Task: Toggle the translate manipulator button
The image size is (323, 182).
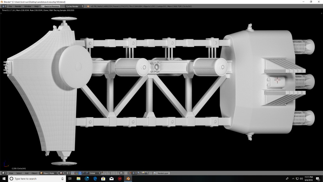Action: click(x=79, y=173)
